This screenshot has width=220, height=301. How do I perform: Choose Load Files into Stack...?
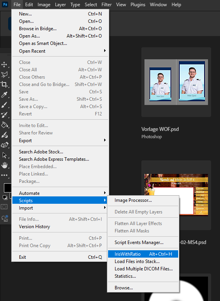(x=143, y=261)
